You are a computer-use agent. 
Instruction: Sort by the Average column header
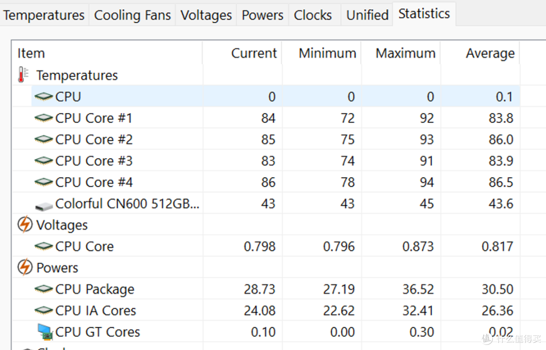[x=480, y=53]
